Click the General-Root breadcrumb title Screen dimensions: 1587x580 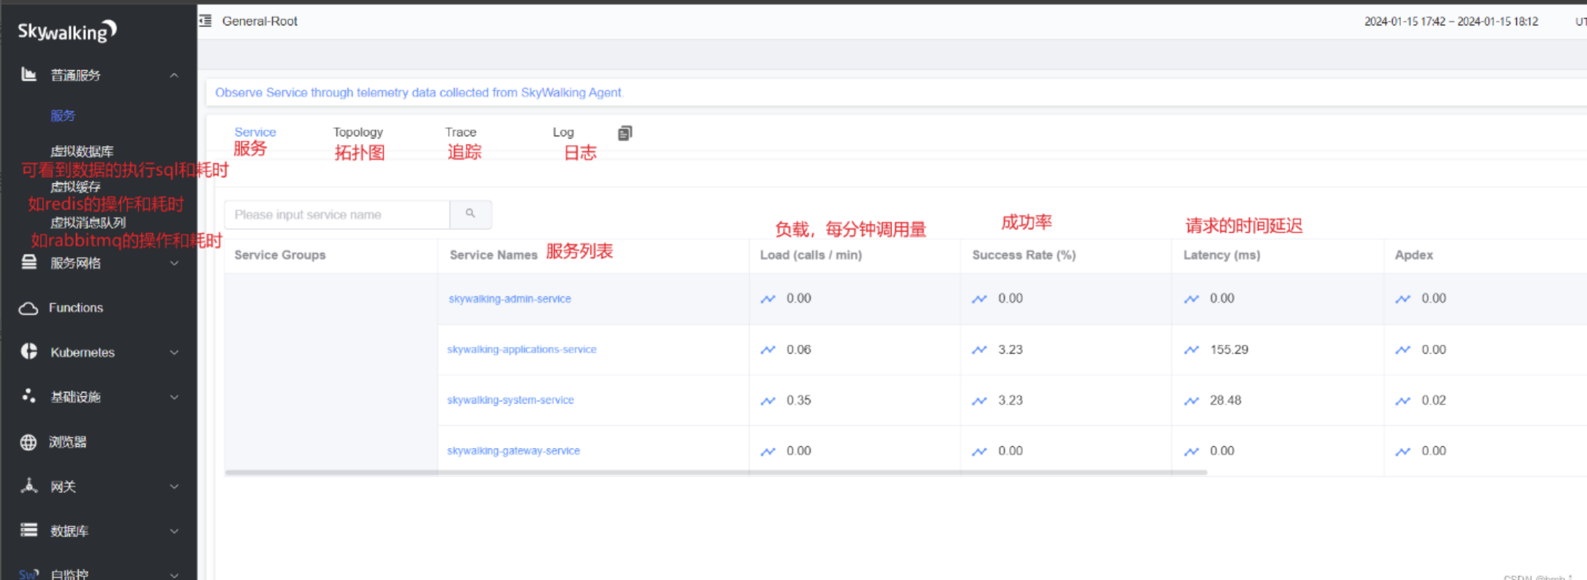[260, 21]
